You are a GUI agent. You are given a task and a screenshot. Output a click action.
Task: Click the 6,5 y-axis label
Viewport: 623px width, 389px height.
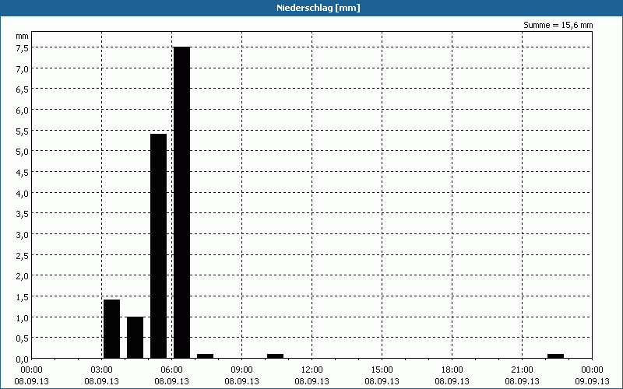click(x=22, y=89)
